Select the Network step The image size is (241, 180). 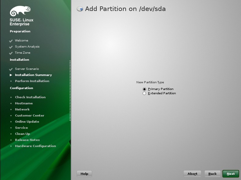22,109
